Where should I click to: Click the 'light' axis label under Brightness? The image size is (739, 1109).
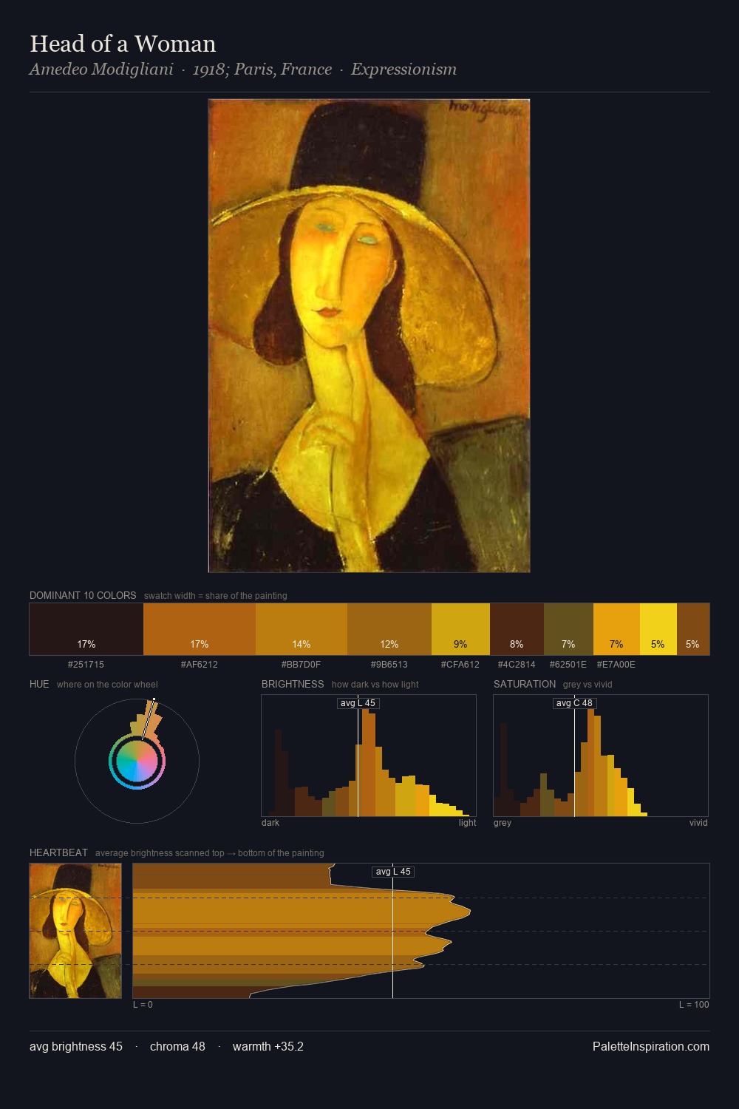pos(467,822)
